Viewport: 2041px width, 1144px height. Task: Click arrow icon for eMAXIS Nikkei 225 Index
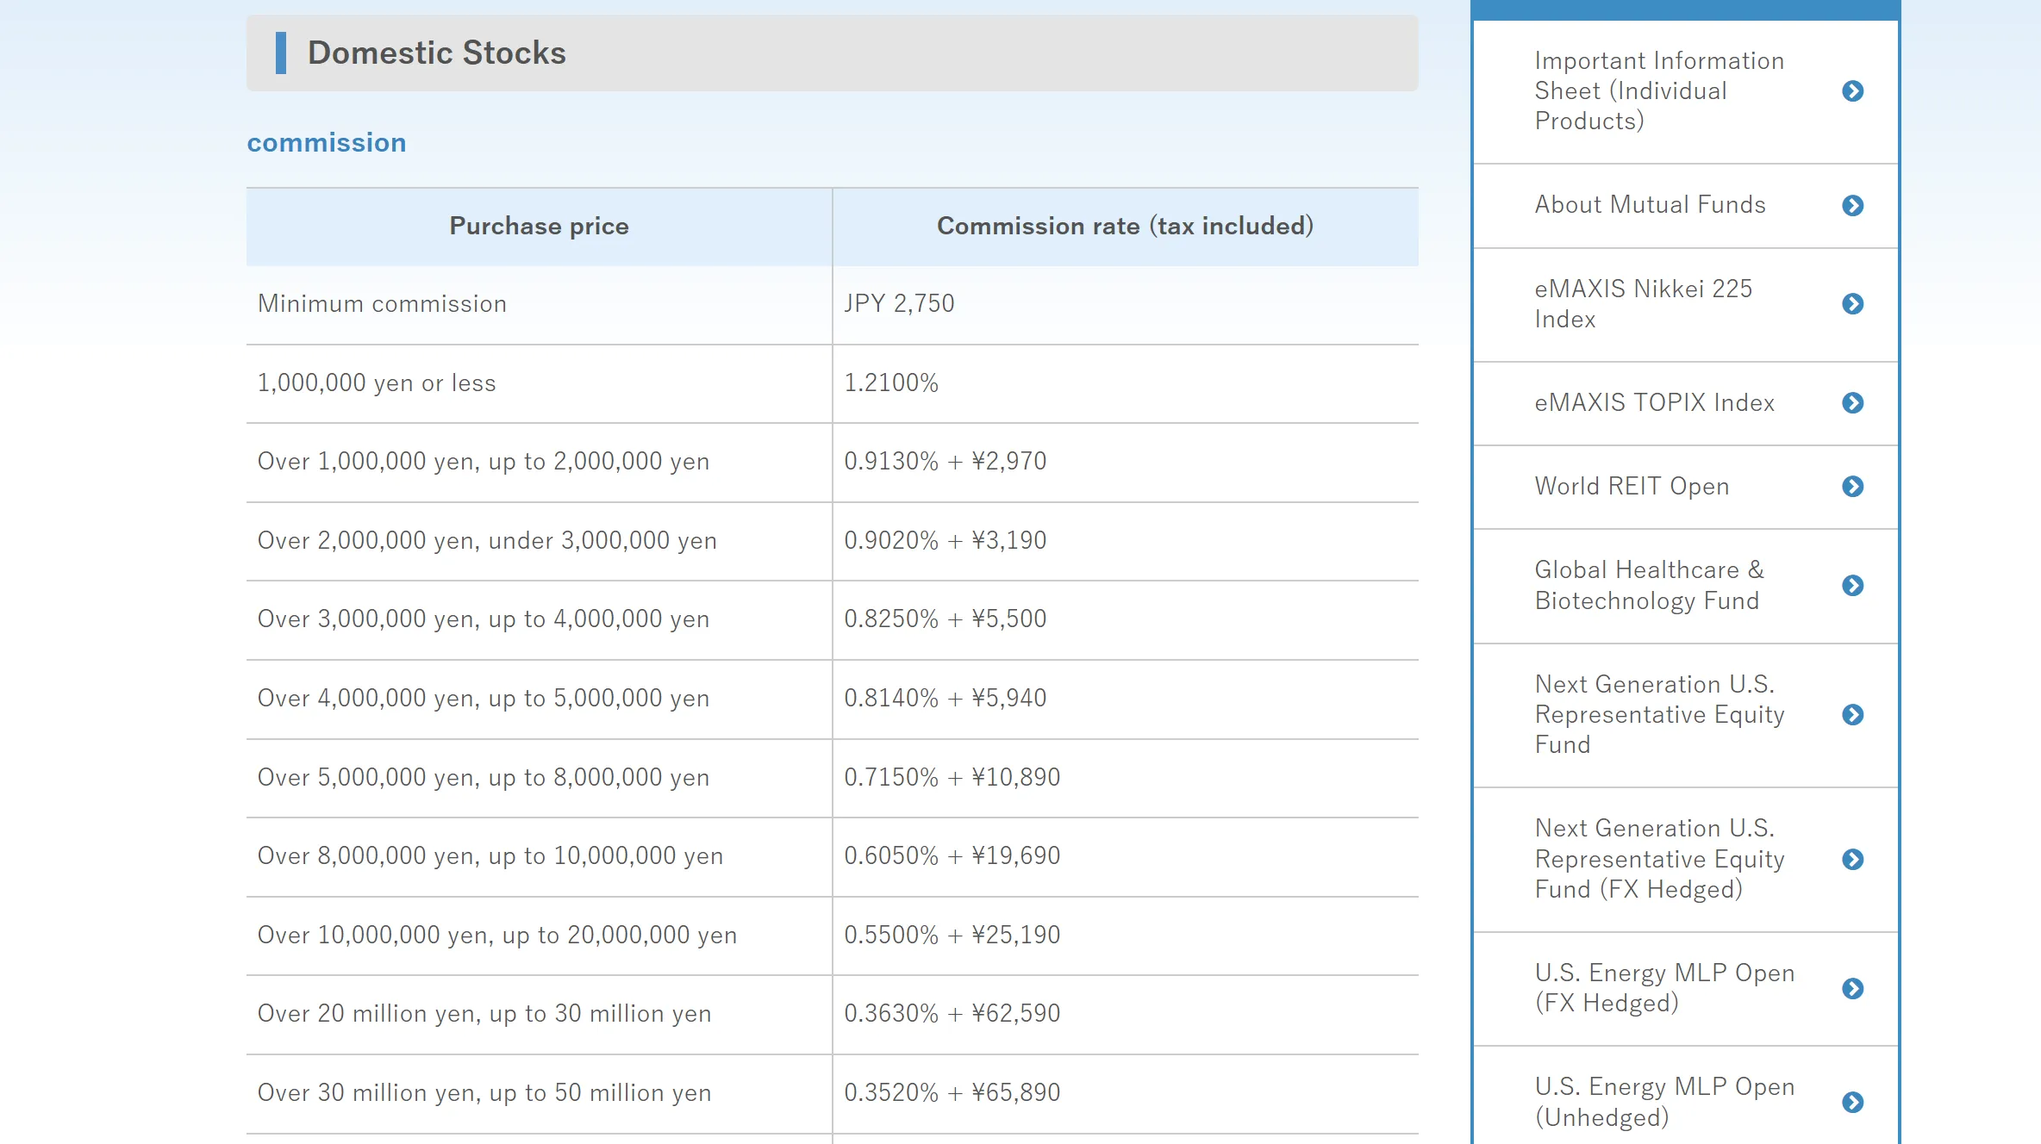[x=1852, y=303]
